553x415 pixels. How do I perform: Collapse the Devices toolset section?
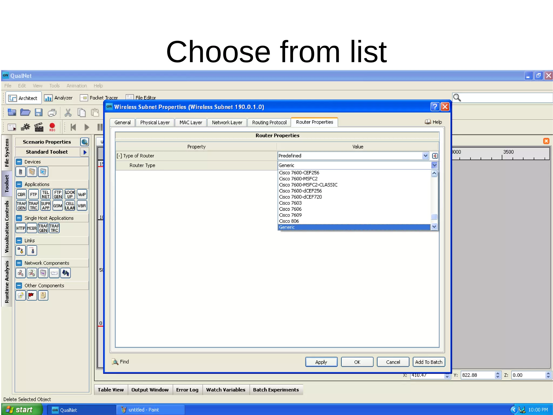coord(19,162)
